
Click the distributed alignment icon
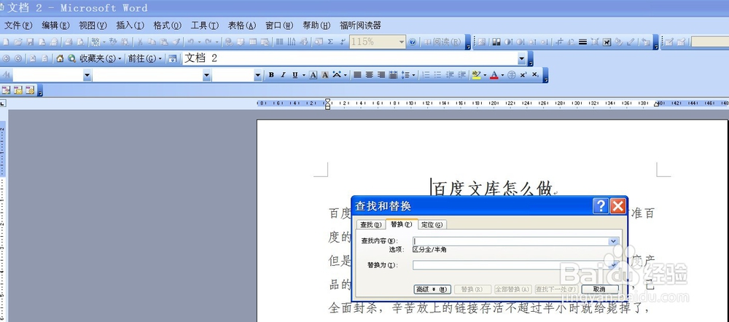coord(394,75)
